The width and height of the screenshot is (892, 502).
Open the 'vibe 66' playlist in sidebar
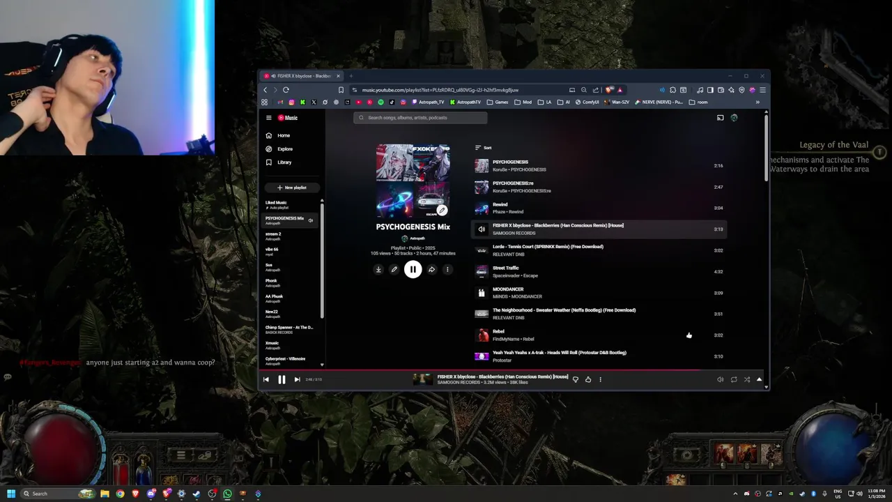tap(291, 252)
